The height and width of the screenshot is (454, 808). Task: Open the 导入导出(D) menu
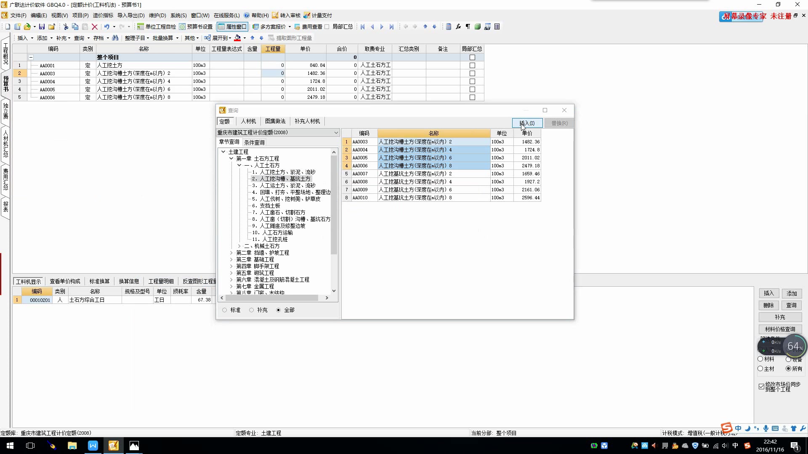(131, 15)
